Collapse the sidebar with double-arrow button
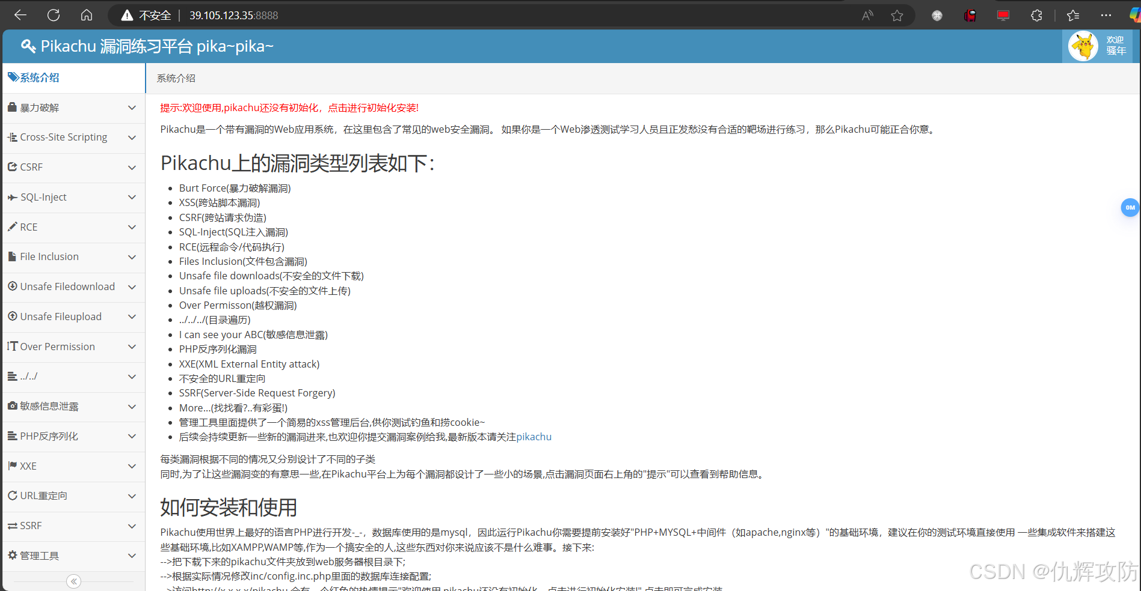1141x591 pixels. 73,581
